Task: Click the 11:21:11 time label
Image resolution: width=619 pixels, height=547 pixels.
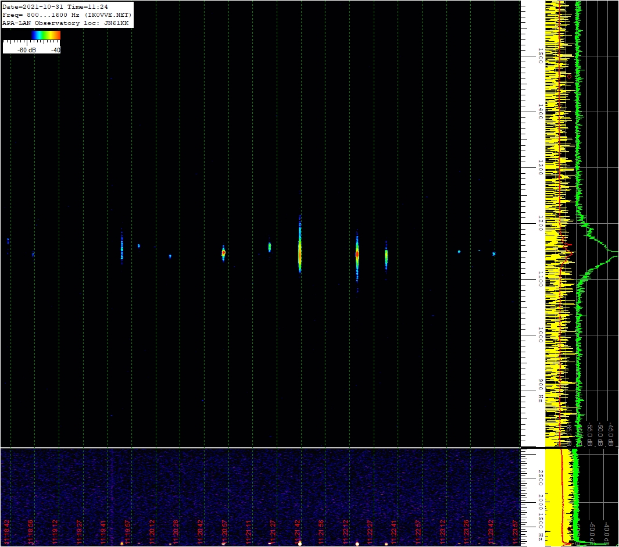Action: click(249, 532)
